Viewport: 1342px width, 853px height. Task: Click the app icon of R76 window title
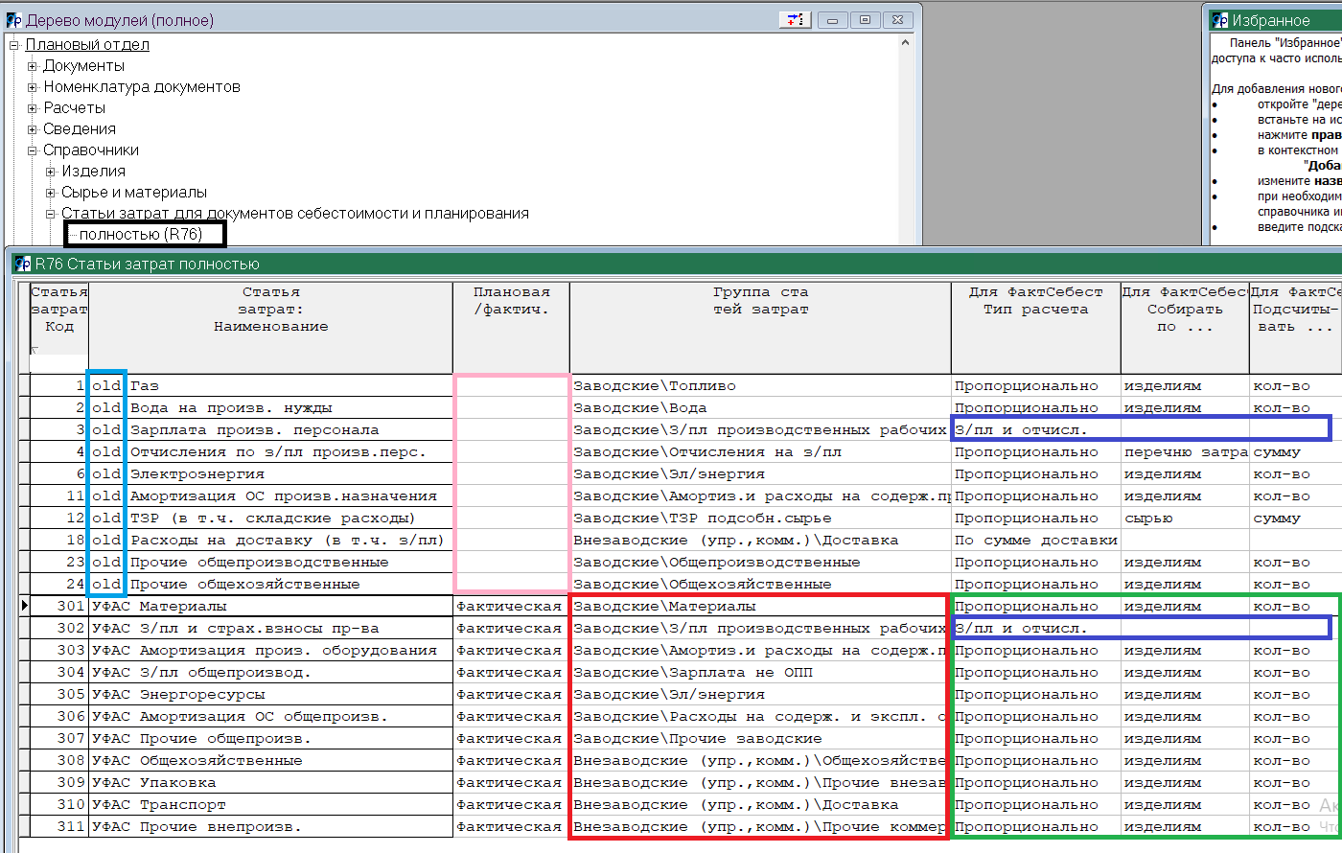23,264
